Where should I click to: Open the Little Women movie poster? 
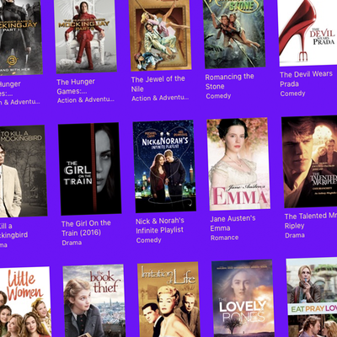[25, 302]
